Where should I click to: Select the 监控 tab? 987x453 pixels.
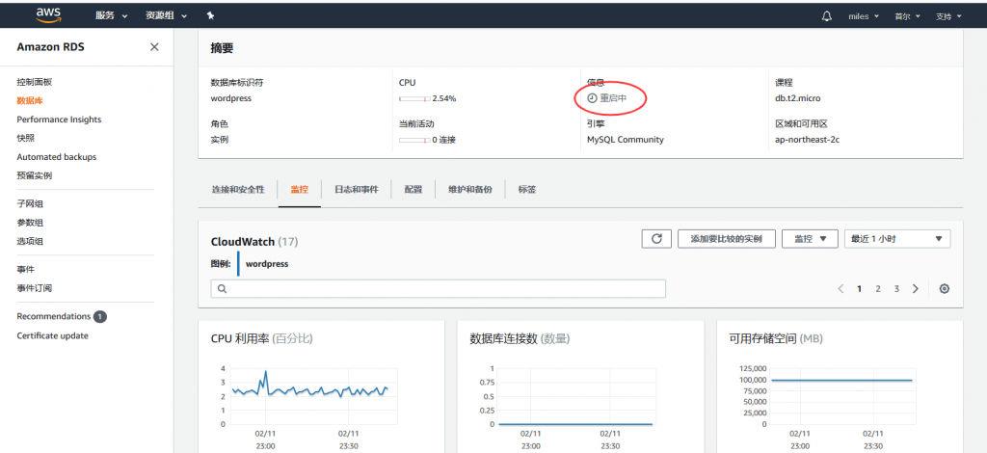click(x=299, y=189)
